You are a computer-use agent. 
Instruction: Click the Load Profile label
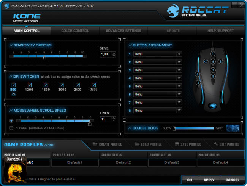pos(151,144)
